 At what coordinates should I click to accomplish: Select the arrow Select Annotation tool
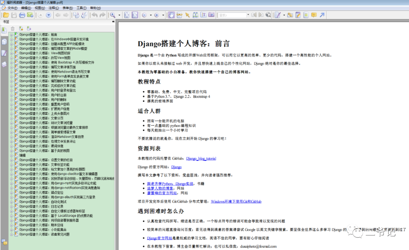point(187,15)
